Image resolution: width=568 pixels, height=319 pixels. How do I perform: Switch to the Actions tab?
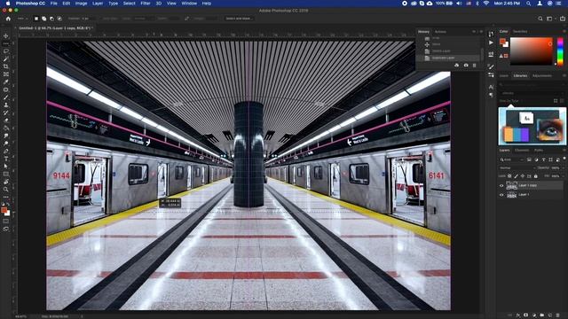tap(440, 32)
